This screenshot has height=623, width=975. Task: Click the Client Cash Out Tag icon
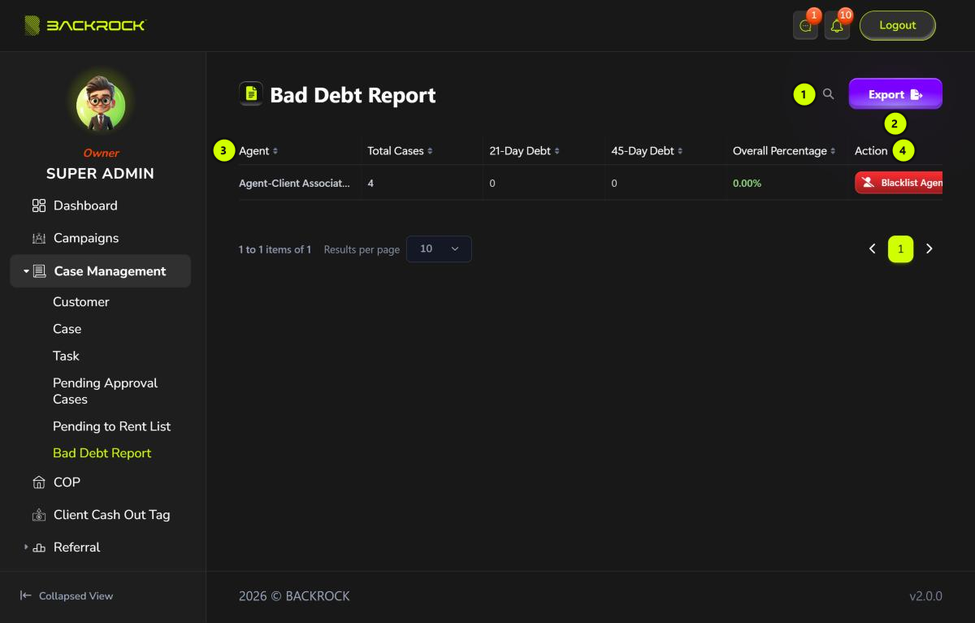click(x=39, y=515)
